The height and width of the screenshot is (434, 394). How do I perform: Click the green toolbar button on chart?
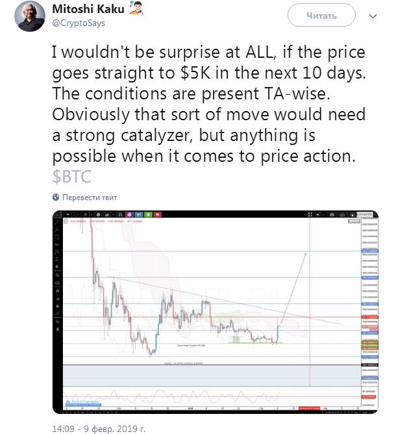(148, 214)
